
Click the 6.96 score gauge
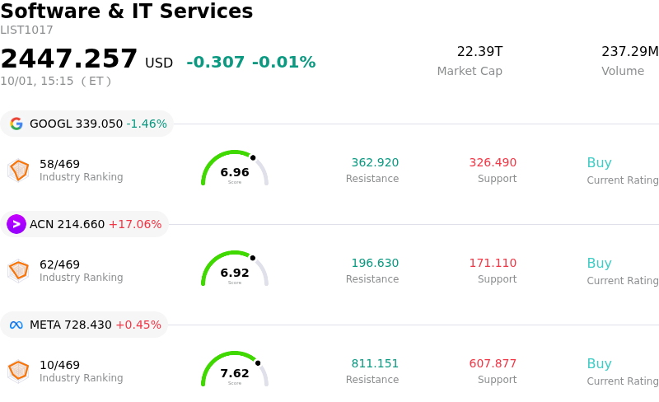[x=235, y=168]
